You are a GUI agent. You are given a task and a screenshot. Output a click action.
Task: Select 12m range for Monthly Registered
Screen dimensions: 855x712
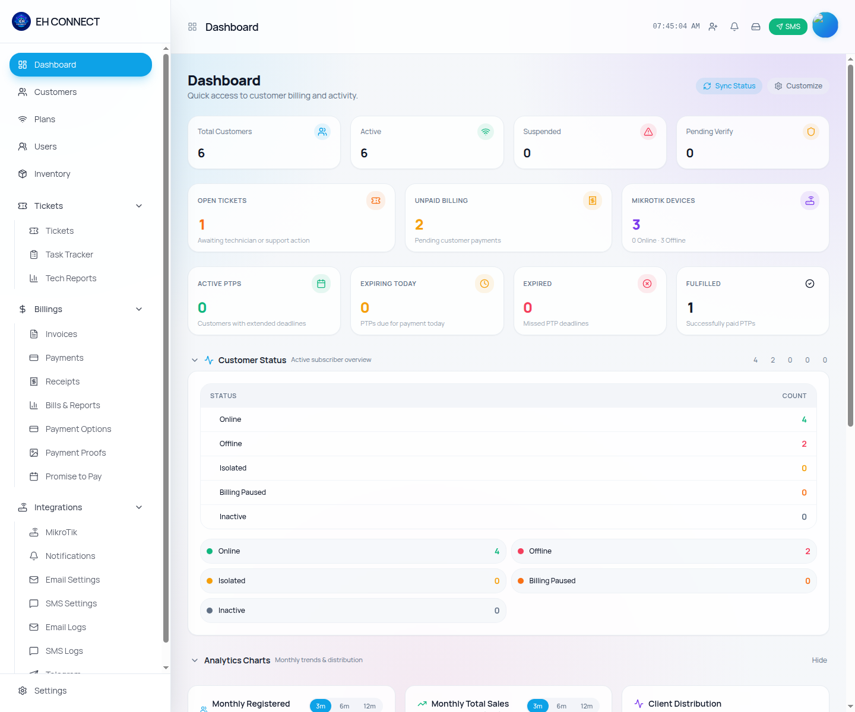pyautogui.click(x=369, y=706)
